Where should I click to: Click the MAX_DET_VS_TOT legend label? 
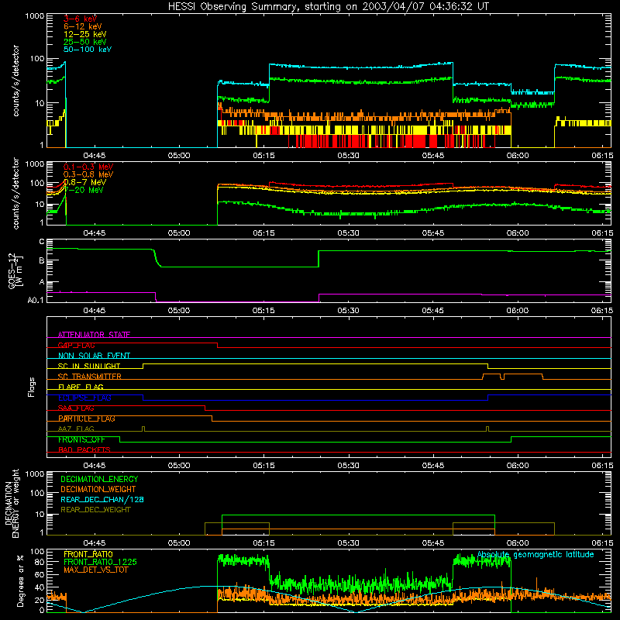(95, 570)
